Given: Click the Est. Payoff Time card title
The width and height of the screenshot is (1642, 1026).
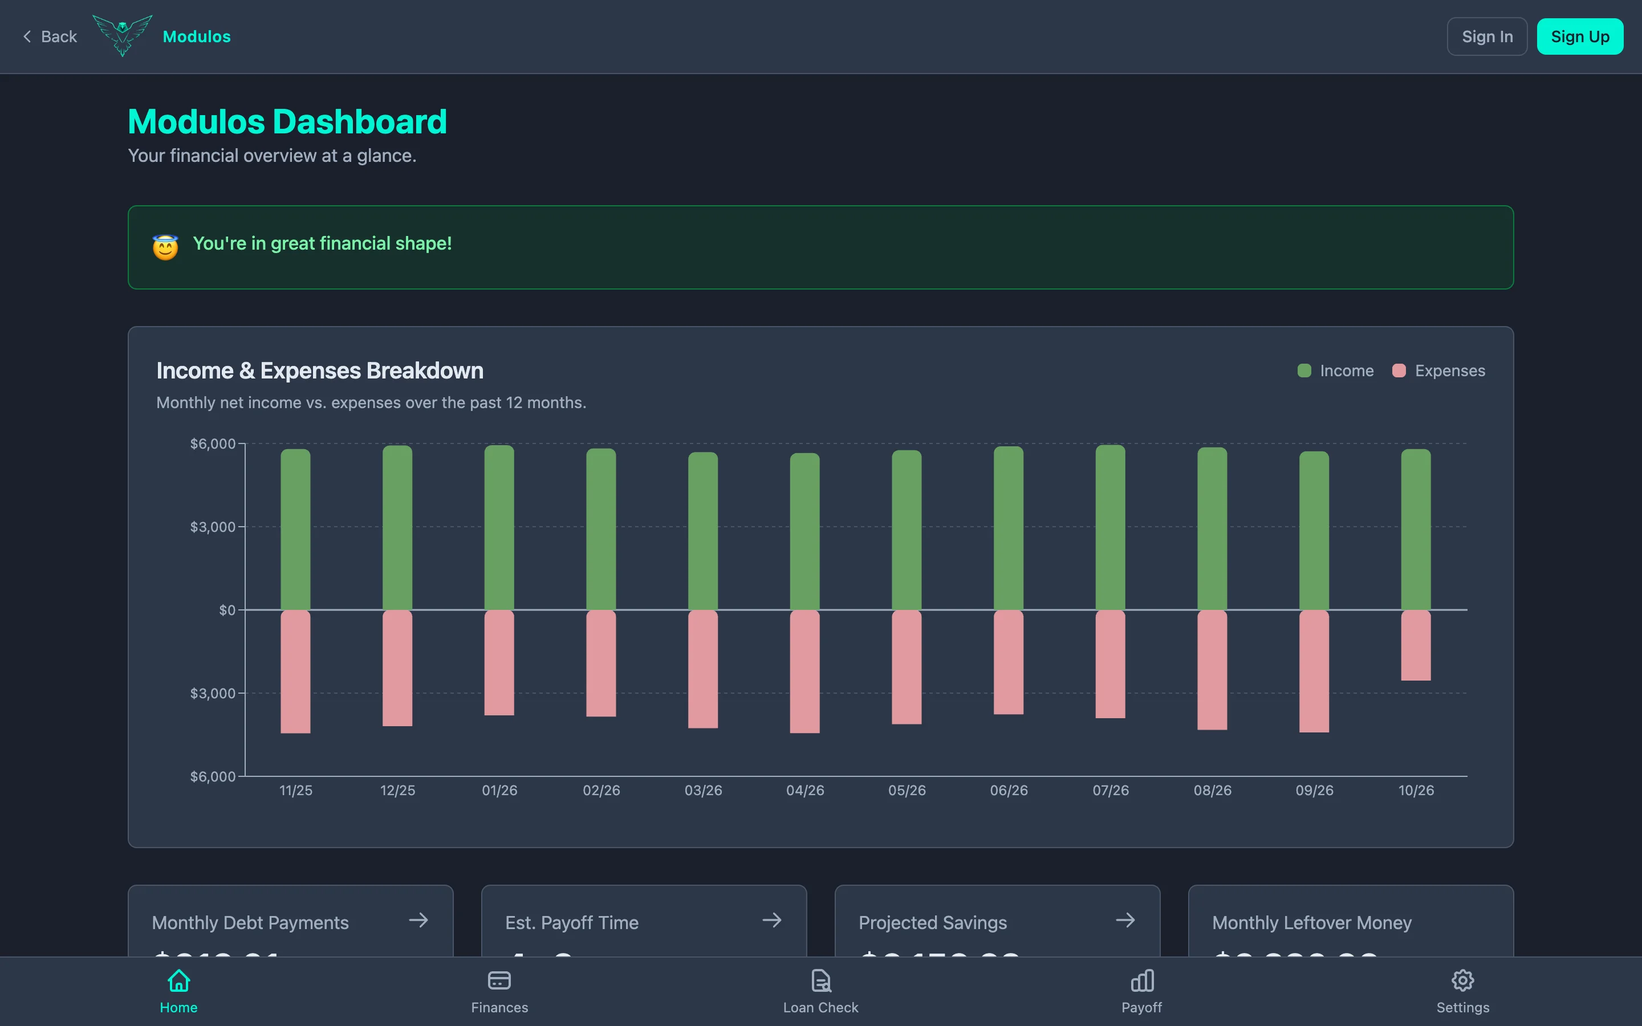Looking at the screenshot, I should [572, 923].
